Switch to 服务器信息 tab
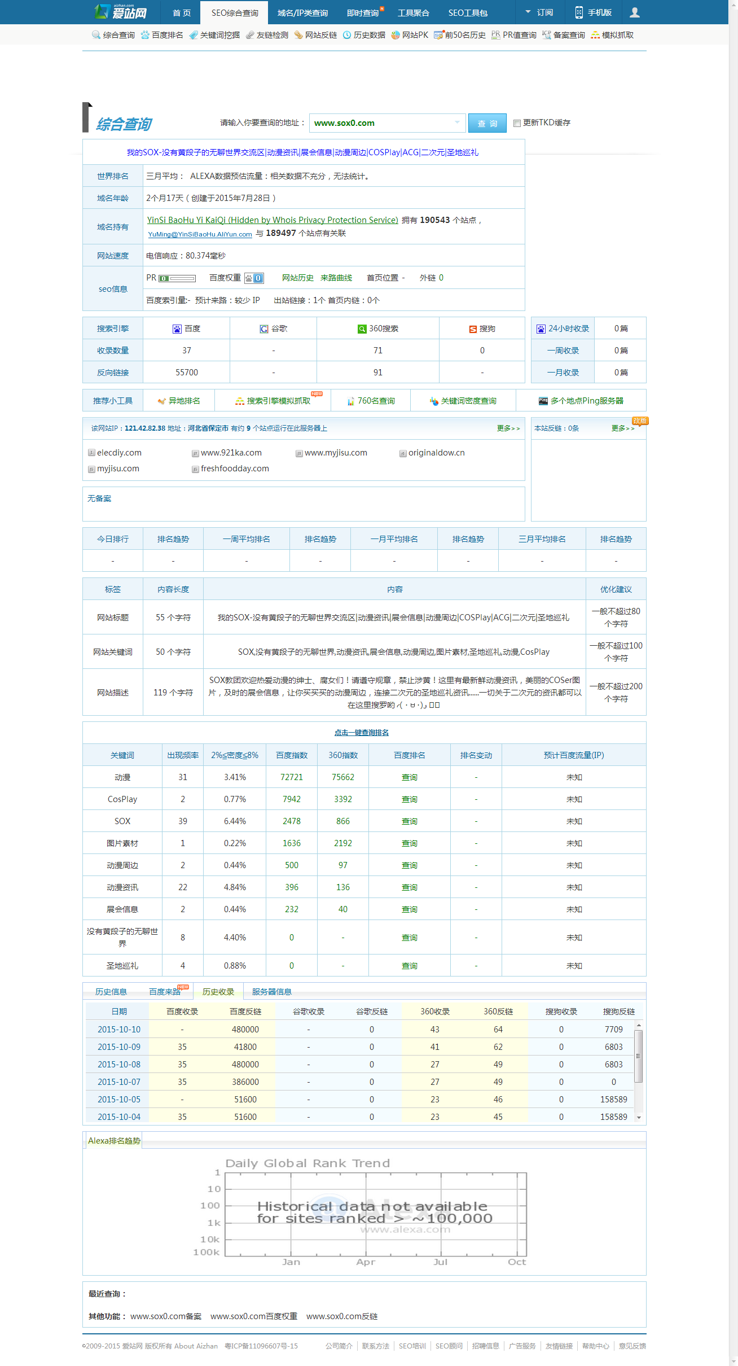Image resolution: width=738 pixels, height=1366 pixels. pyautogui.click(x=272, y=992)
